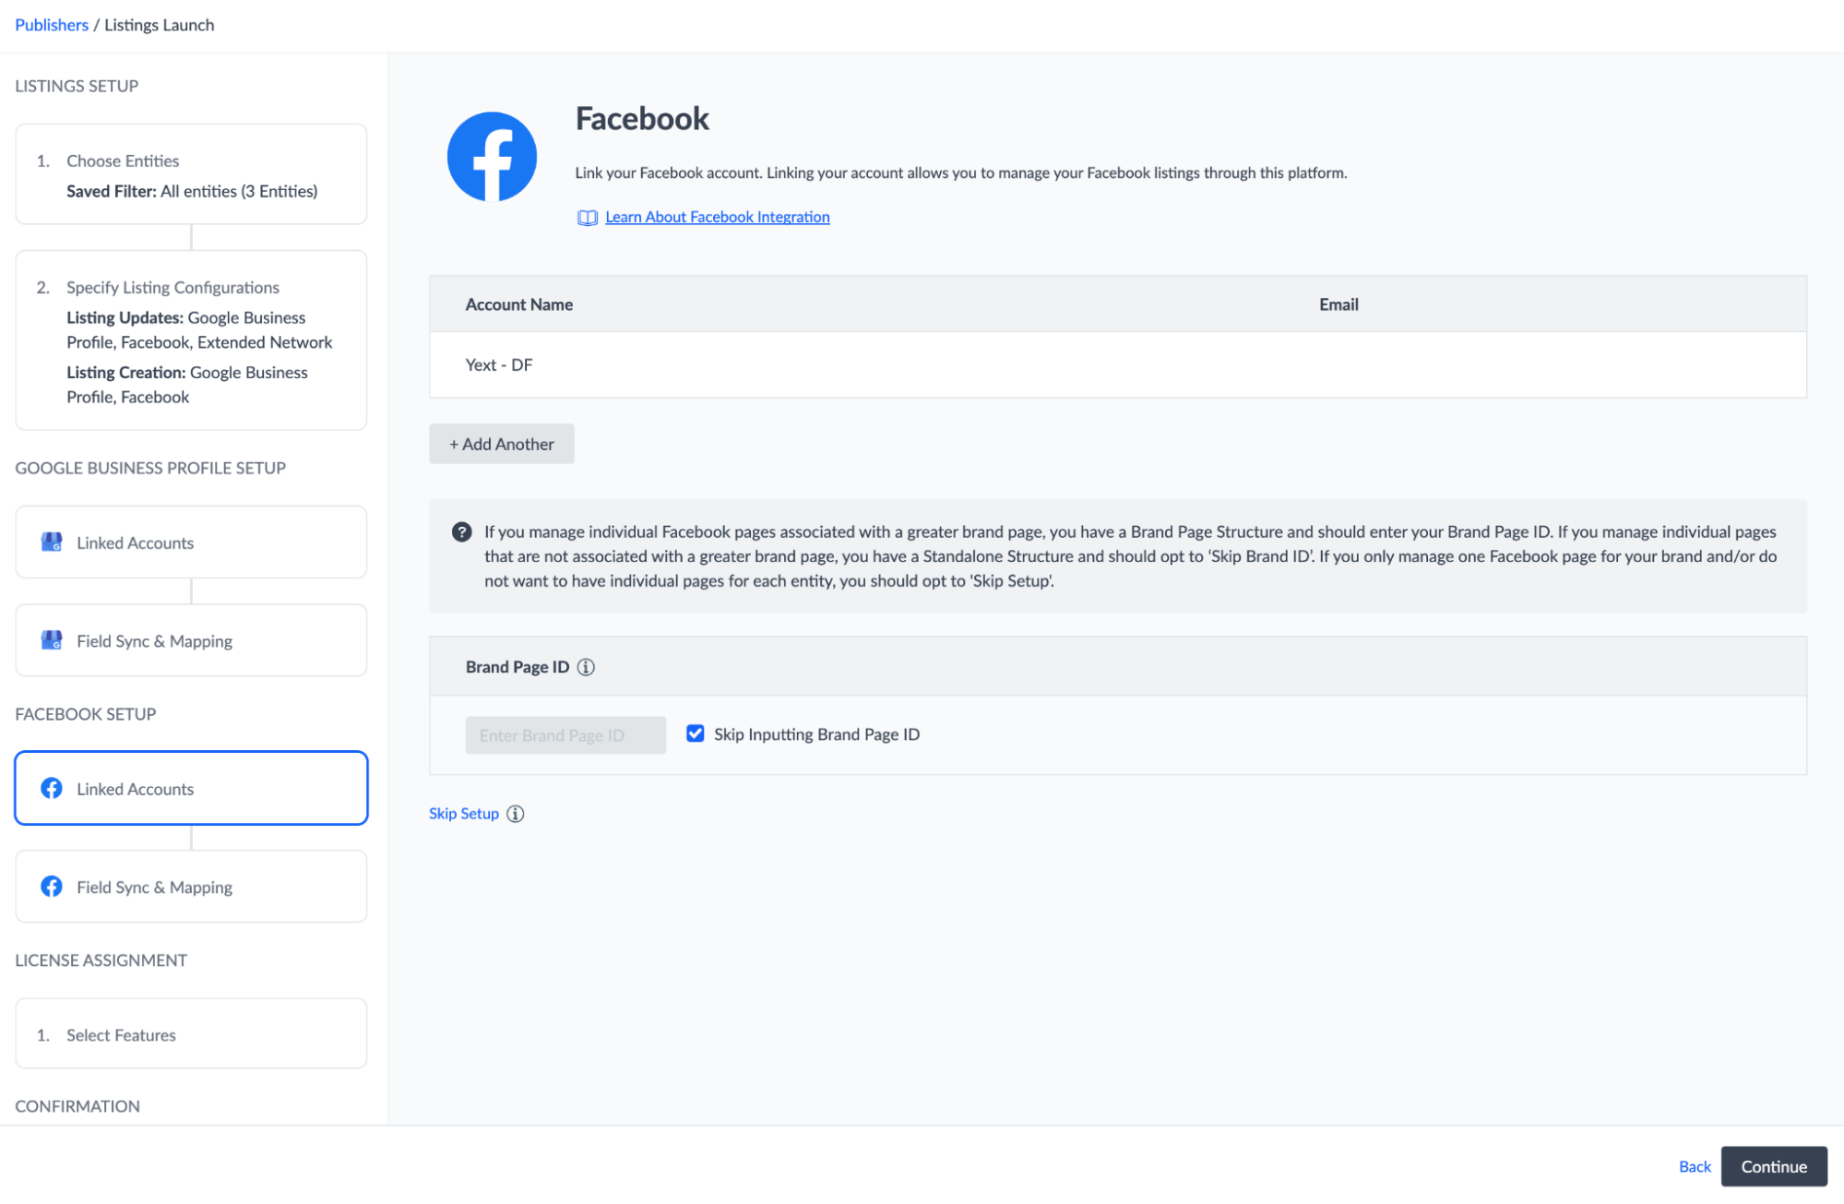This screenshot has height=1204, width=1844.
Task: Click the book icon beside Learn About Facebook Integration
Action: click(x=587, y=218)
